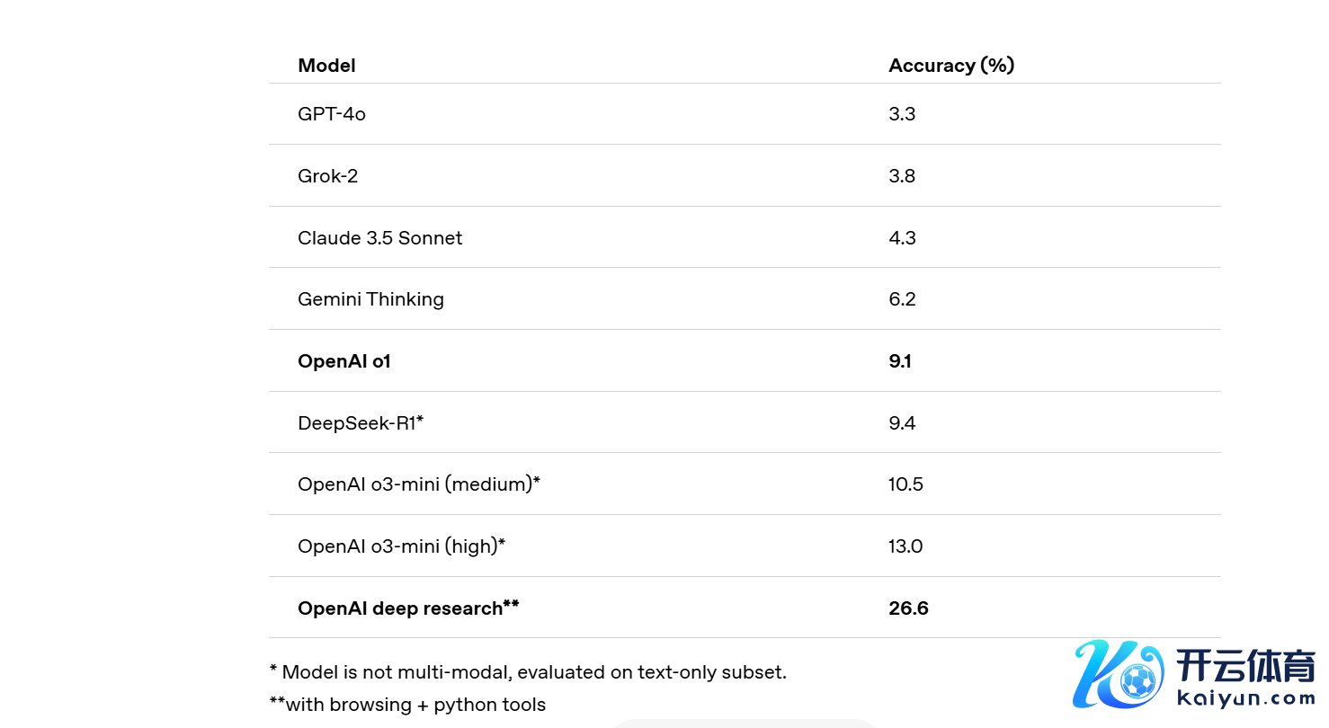Click the 3.3 accuracy value for GPT-4o
Screen dimensions: 1329x728
pyautogui.click(x=902, y=114)
